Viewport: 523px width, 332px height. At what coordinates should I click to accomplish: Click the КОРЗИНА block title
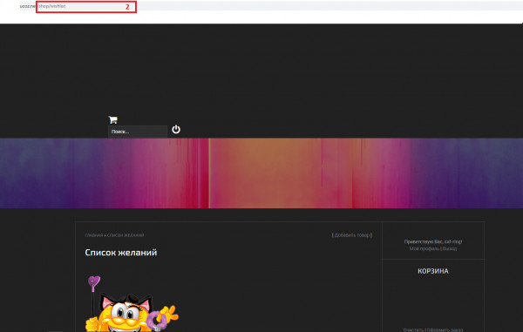click(x=433, y=271)
